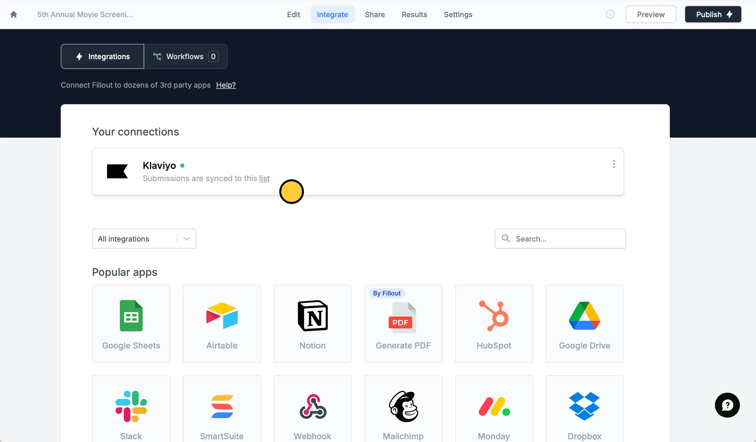Open the help chat bubble
Image resolution: width=756 pixels, height=442 pixels.
(x=727, y=405)
